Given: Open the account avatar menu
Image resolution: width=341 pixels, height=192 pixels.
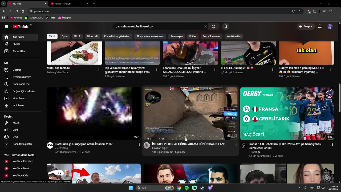Looking at the screenshot, I should pos(330,26).
